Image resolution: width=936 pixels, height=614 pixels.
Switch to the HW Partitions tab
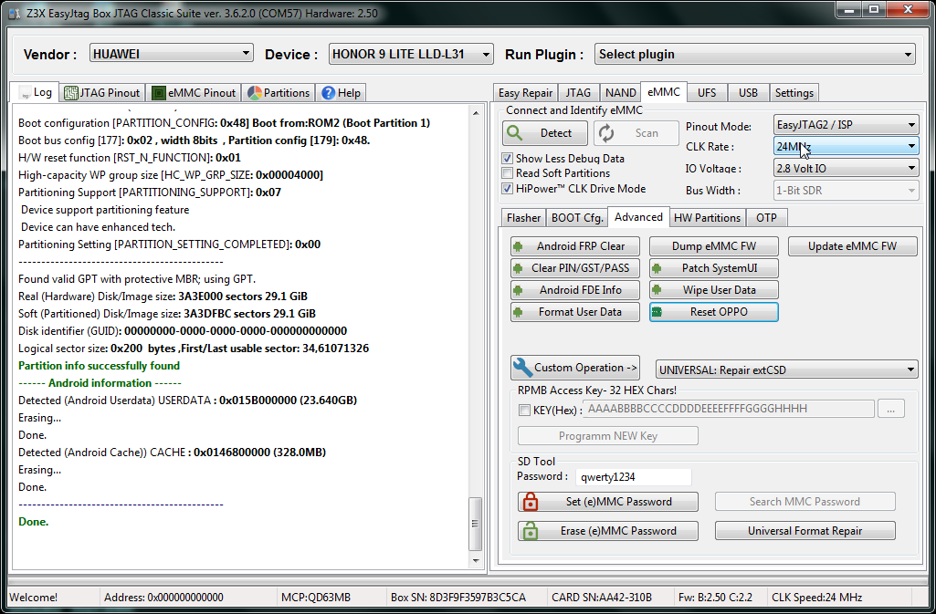[x=707, y=218]
